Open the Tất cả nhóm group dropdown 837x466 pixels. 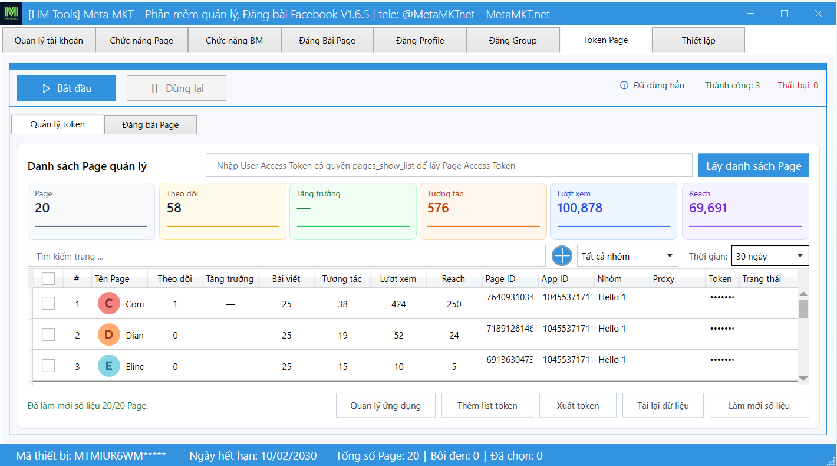click(628, 256)
